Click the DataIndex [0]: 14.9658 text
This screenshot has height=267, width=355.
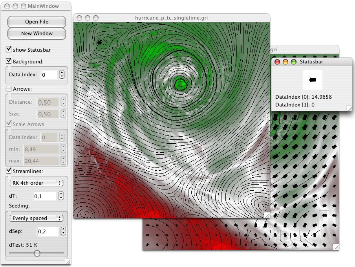[x=304, y=97]
